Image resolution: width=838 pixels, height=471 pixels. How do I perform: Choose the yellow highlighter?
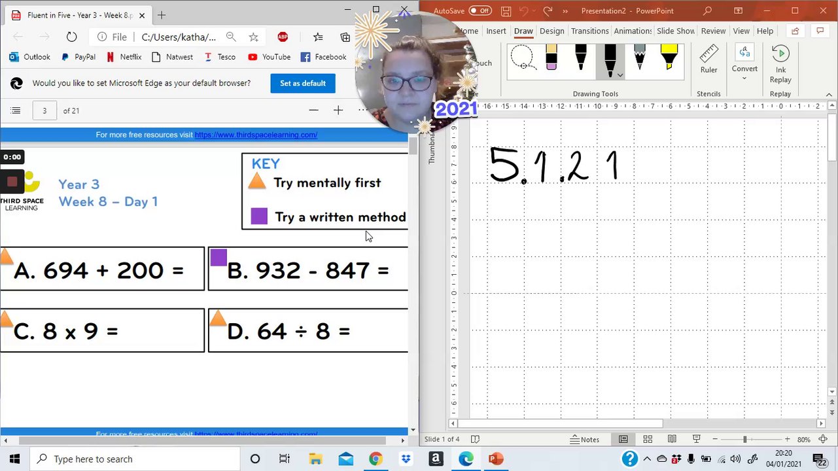669,58
